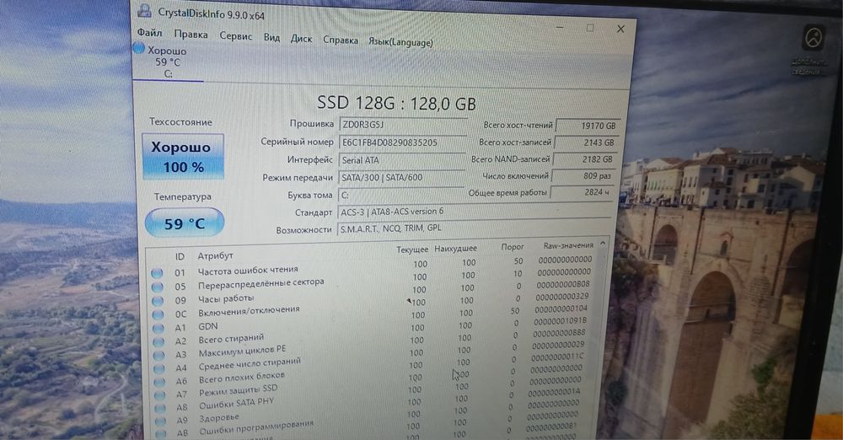This screenshot has height=440, width=843.
Task: Click the status circle for attribute A7
Action: 159,395
